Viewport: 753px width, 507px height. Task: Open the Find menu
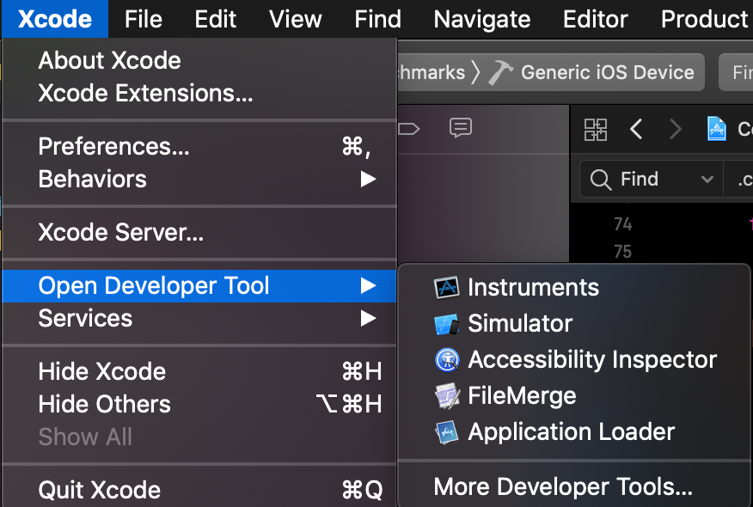pos(378,19)
